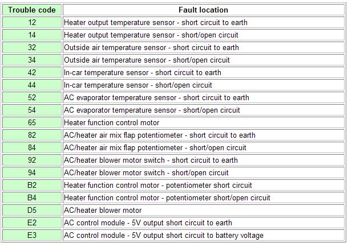348x243 pixels.
Task: Click the Fault location column header
Action: coord(203,10)
